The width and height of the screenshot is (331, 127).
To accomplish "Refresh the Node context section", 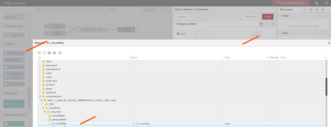I will tap(325, 16).
